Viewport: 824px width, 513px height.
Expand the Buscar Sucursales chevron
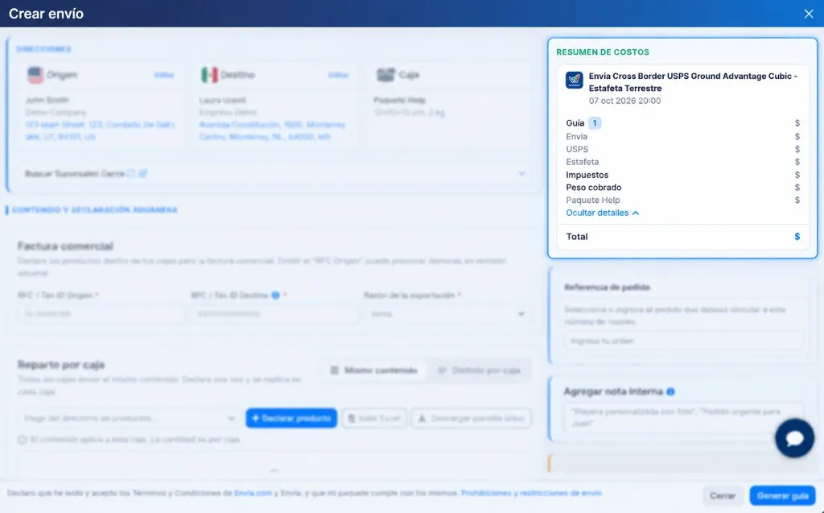point(521,173)
